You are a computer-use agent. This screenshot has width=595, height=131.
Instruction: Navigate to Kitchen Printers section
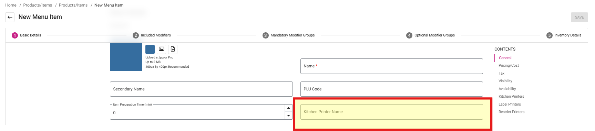point(511,96)
